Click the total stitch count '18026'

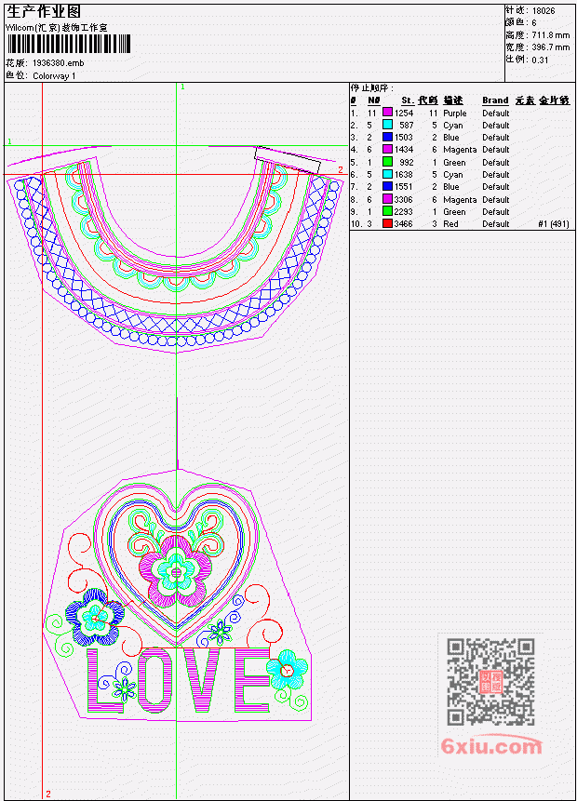click(543, 10)
